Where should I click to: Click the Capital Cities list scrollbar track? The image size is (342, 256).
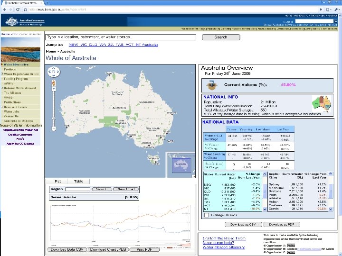pyautogui.click(x=331, y=192)
